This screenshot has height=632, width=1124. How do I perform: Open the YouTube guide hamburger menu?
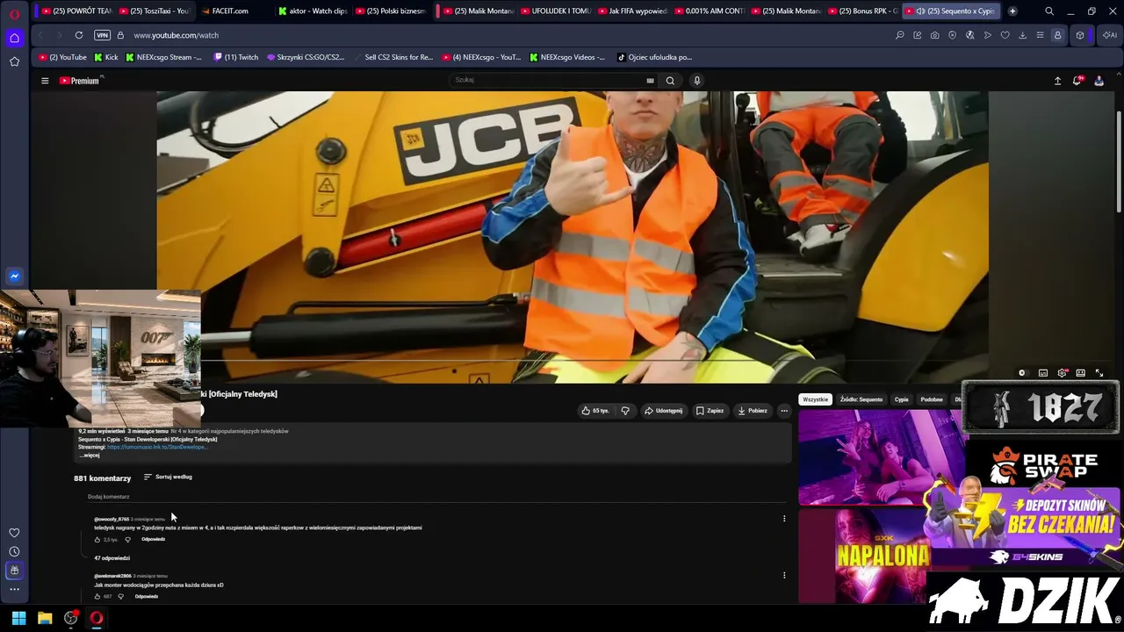(x=45, y=81)
